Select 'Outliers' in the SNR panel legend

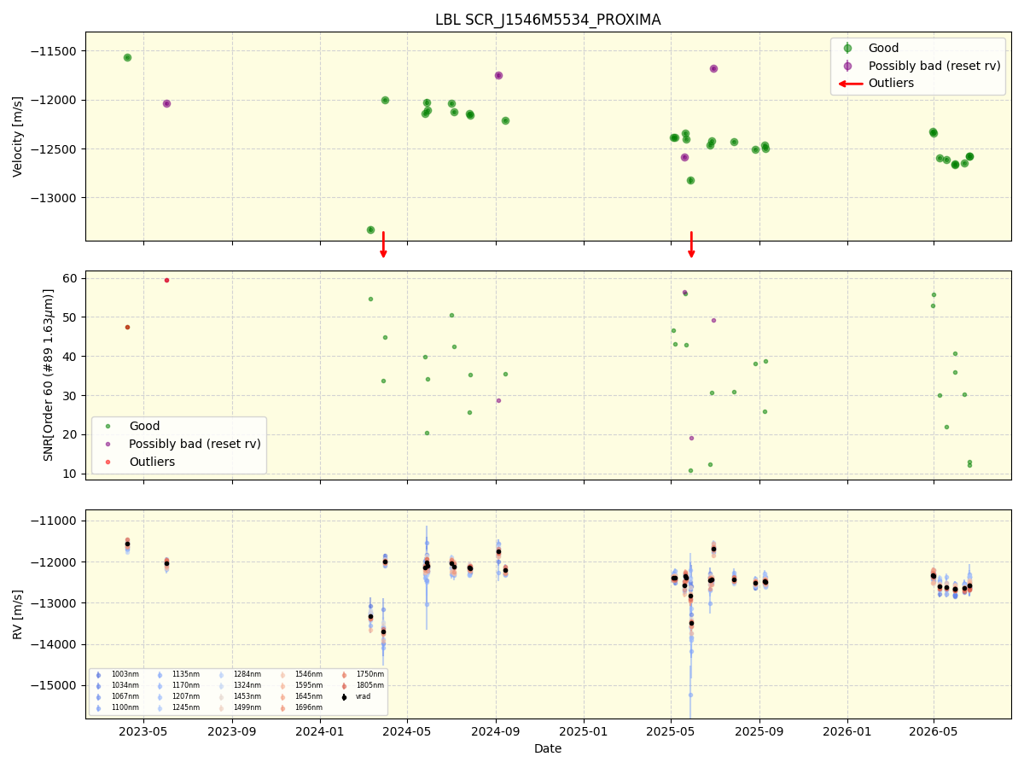click(152, 462)
